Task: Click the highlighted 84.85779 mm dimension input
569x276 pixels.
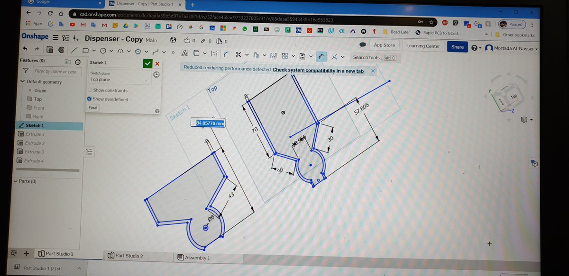Action: [x=208, y=123]
